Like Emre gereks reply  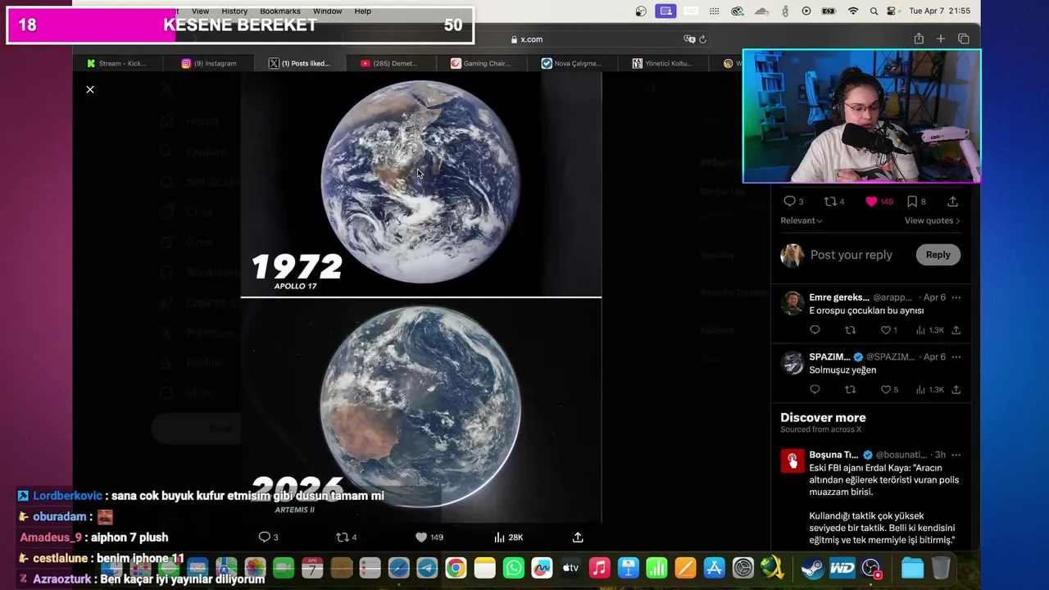tap(885, 330)
